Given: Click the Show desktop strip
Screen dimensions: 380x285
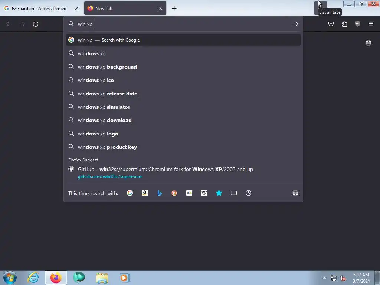Looking at the screenshot, I should pyautogui.click(x=377, y=278).
